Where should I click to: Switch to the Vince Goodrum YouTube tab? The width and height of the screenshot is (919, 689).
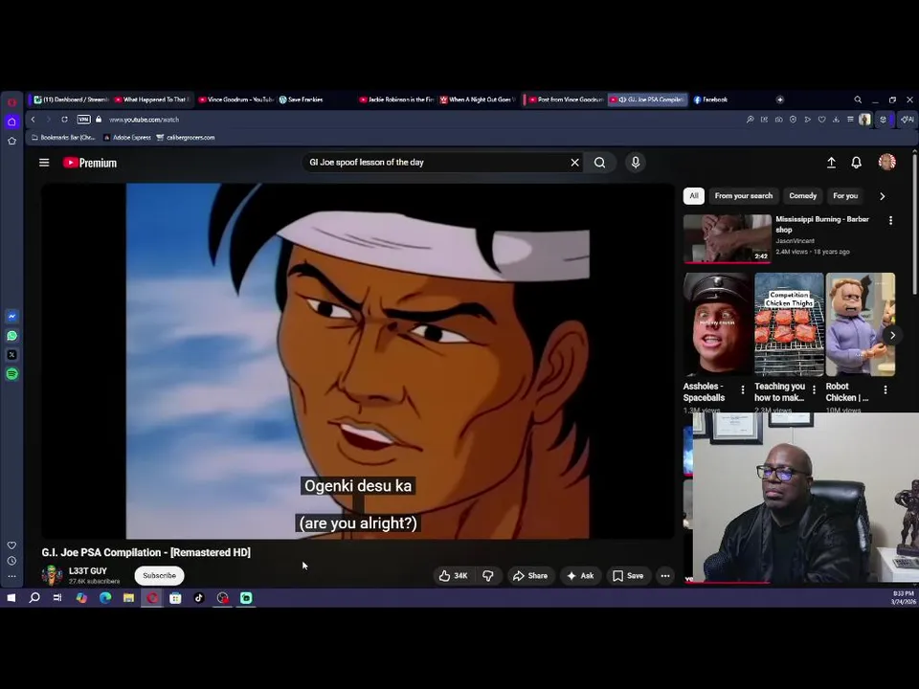(236, 100)
